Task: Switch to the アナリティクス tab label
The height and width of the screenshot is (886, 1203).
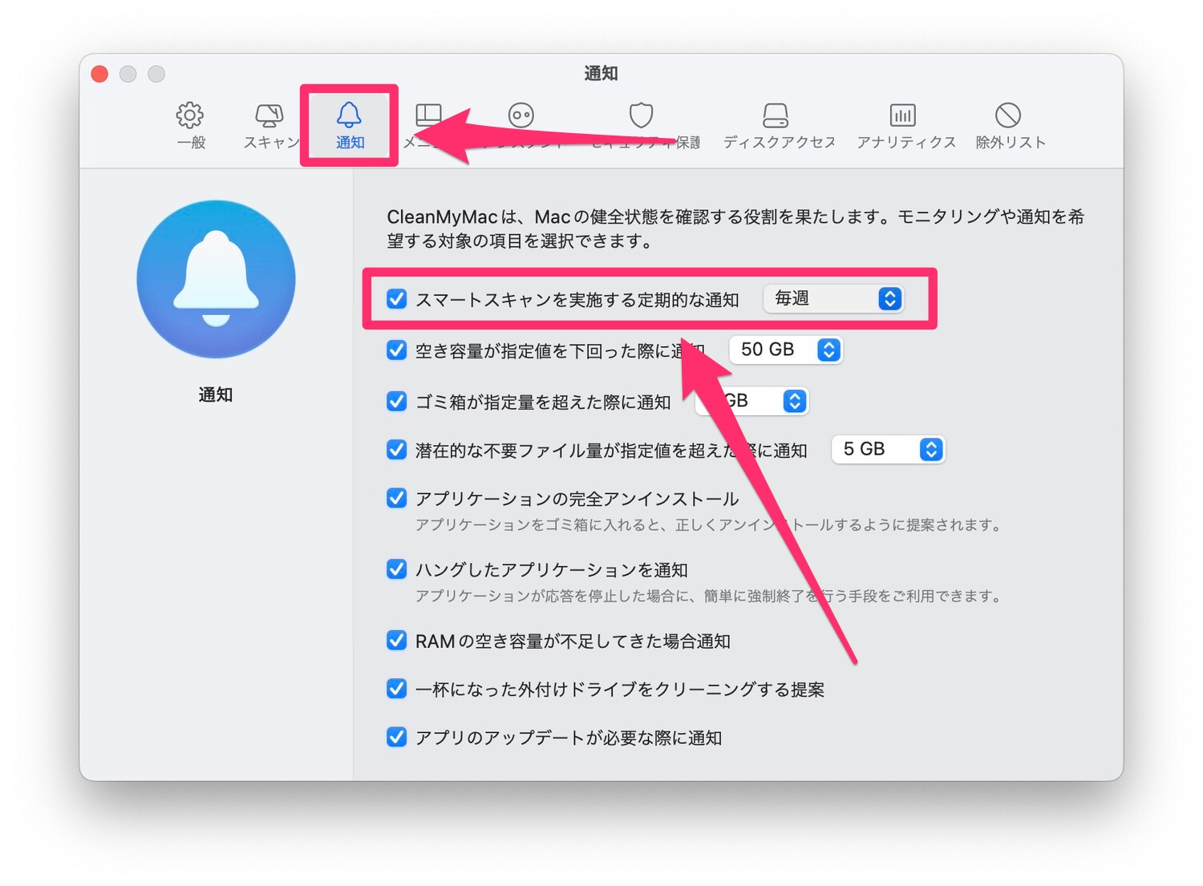Action: (x=906, y=143)
